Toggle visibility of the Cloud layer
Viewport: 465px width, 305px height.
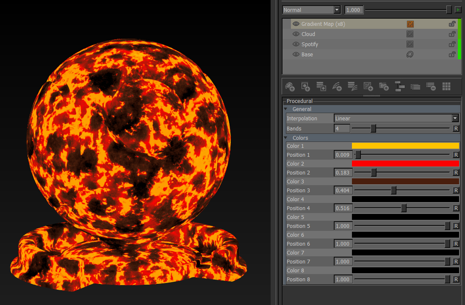tap(296, 34)
